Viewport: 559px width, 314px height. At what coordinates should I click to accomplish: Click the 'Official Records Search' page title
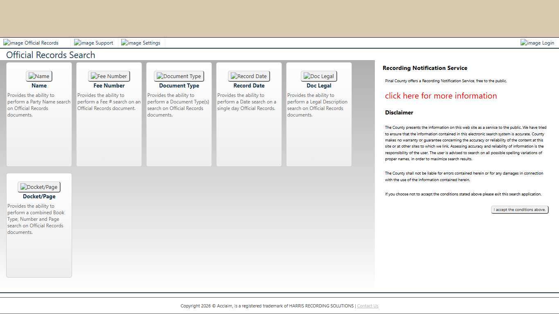pos(51,55)
